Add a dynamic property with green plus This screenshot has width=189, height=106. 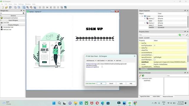pyautogui.click(x=180, y=35)
